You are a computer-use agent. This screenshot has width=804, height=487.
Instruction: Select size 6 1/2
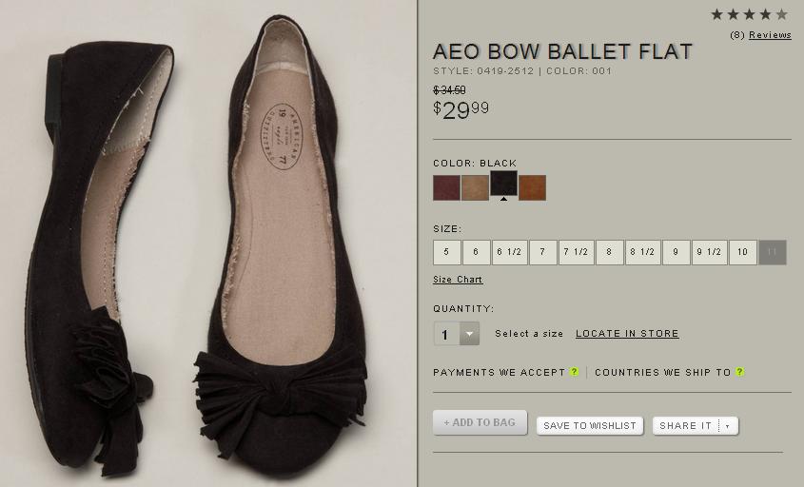[x=509, y=252]
